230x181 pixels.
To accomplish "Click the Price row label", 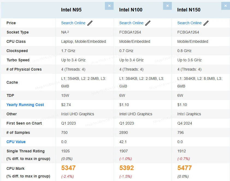I will point(11,23).
